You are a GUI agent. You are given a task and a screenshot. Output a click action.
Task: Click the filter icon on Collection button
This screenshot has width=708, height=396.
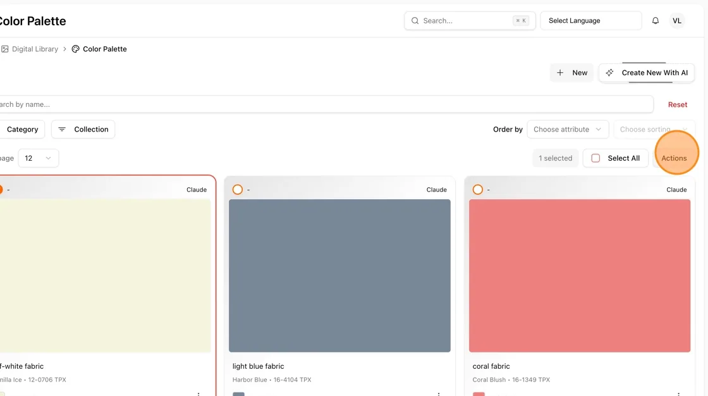[62, 129]
